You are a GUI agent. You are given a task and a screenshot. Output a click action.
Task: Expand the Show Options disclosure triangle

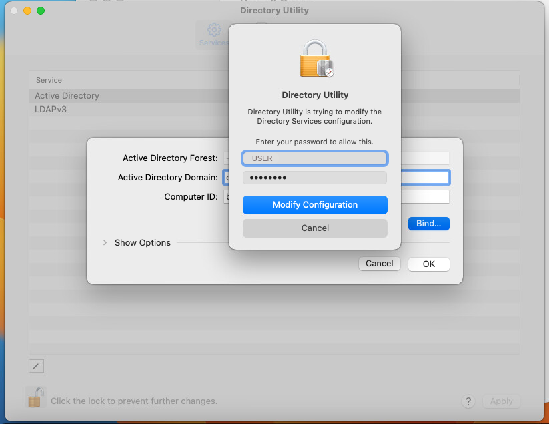tap(105, 242)
